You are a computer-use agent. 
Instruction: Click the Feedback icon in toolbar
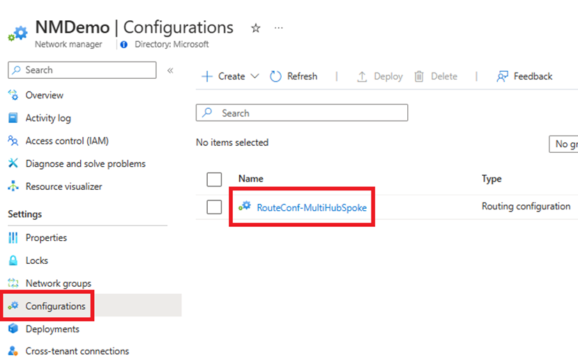click(x=502, y=76)
